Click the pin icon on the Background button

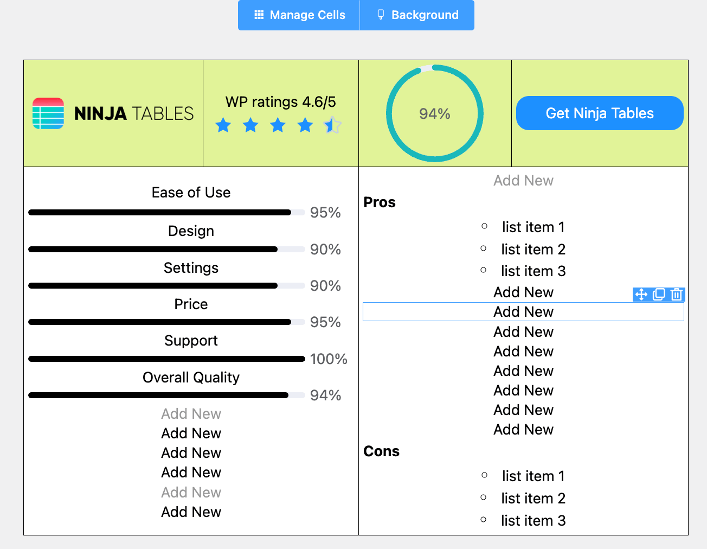point(380,15)
